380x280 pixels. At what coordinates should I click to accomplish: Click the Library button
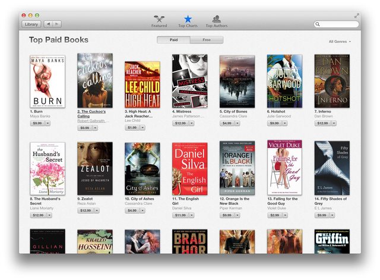[x=31, y=24]
